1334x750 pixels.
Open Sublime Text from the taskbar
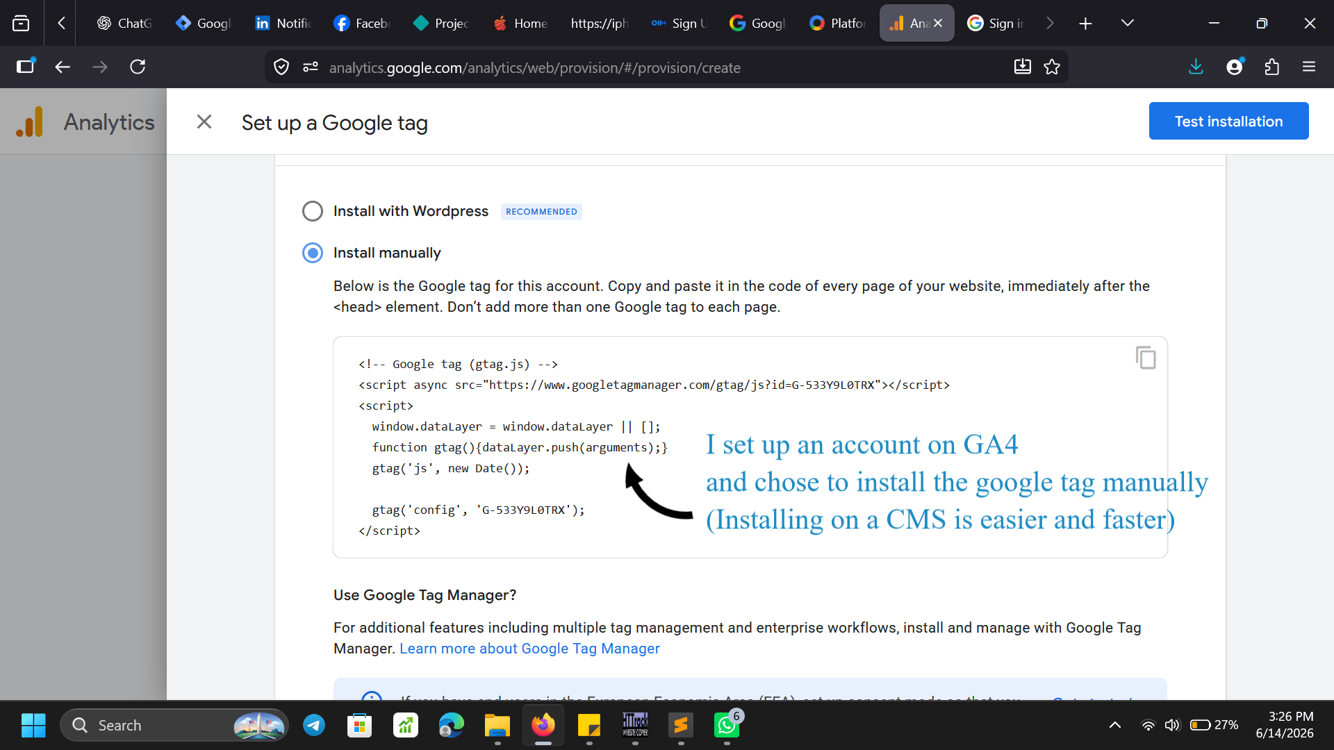click(681, 725)
